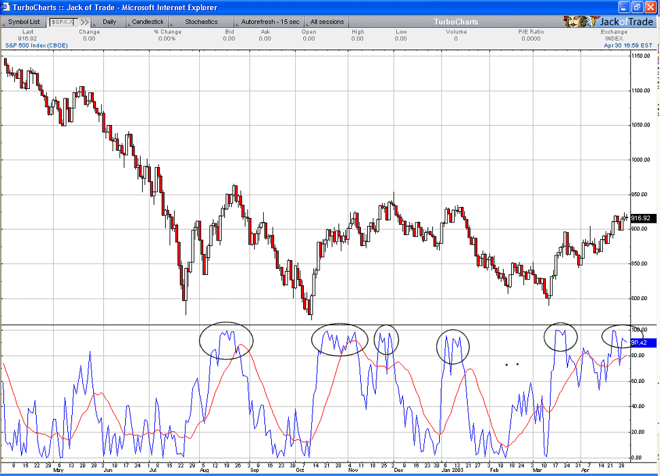Minimize the Internet Explorer window
This screenshot has height=476, width=660.
tap(624, 7)
